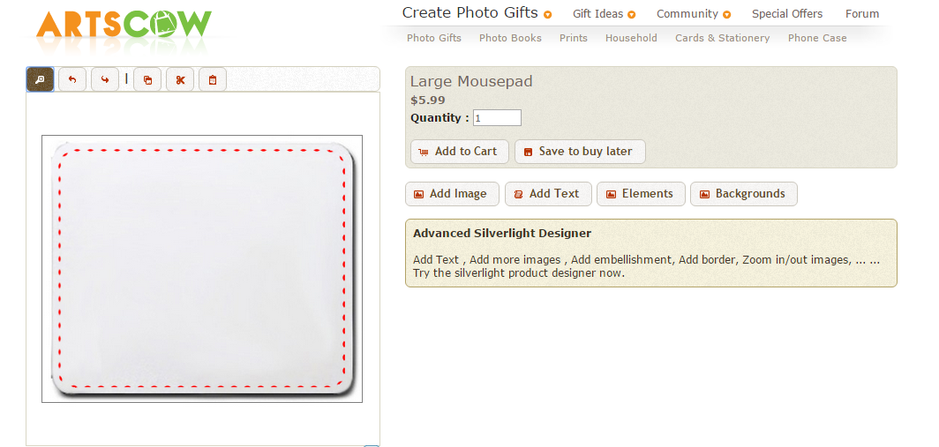Screen dimensions: 939x447
Task: Click the zoom magnifier tool icon
Action: [x=40, y=79]
